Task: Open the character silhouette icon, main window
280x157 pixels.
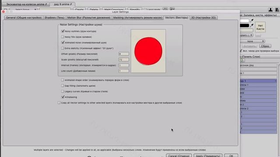Action: [270, 10]
